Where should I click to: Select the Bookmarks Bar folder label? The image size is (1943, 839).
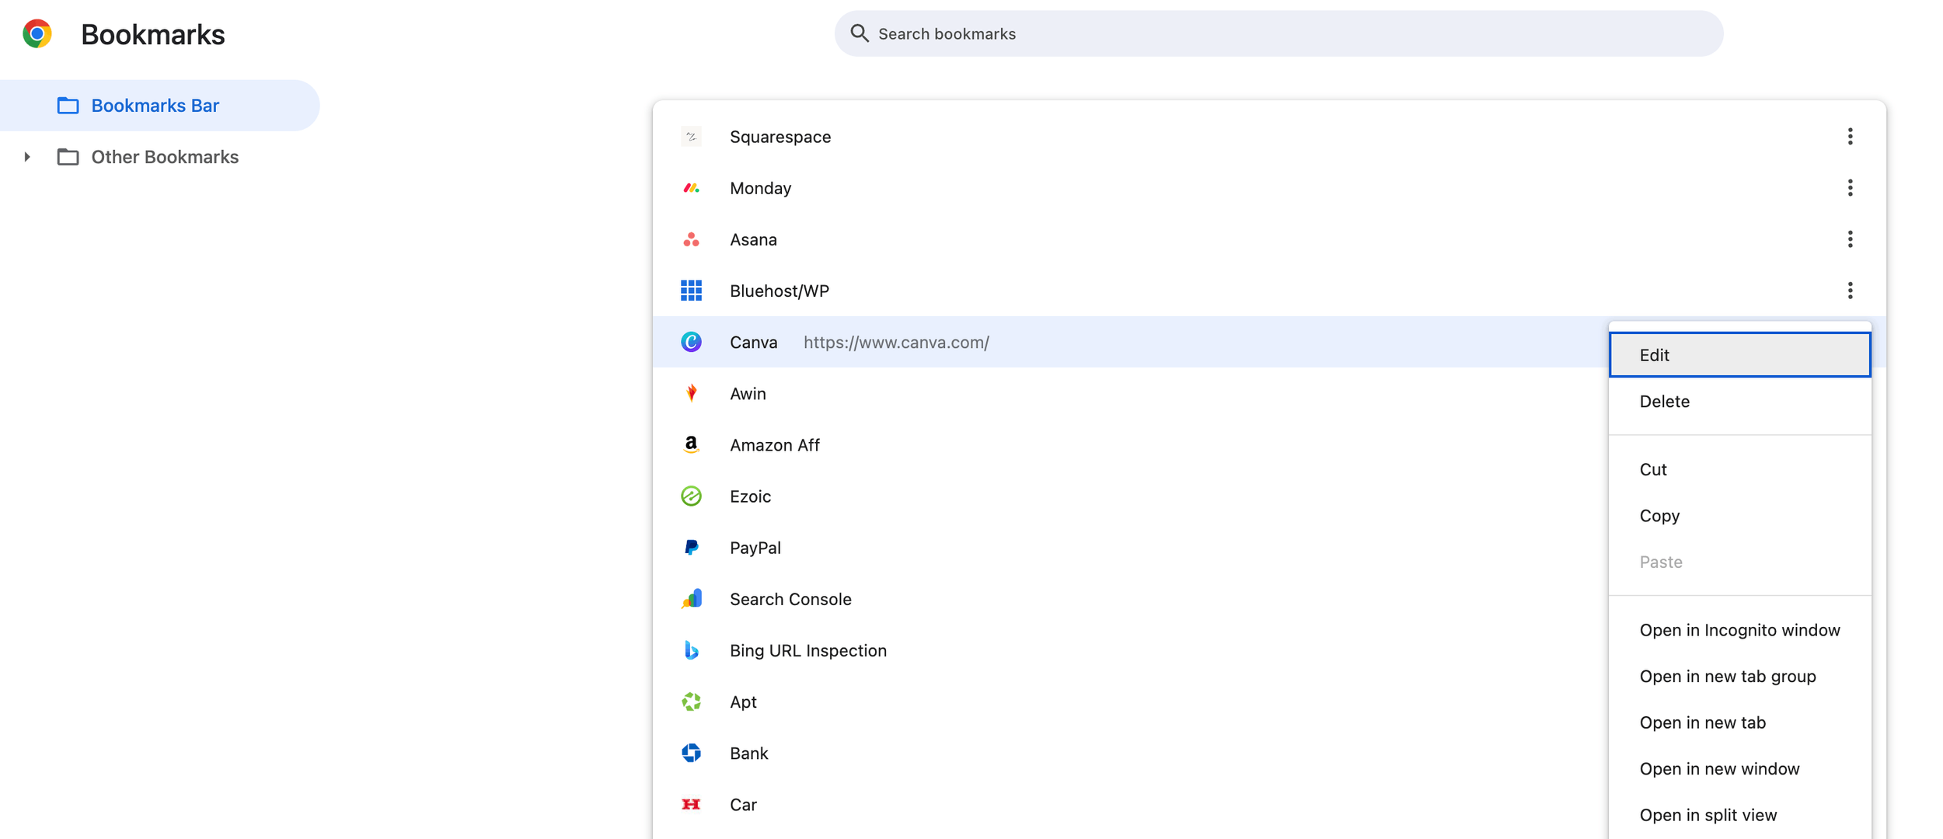[155, 106]
